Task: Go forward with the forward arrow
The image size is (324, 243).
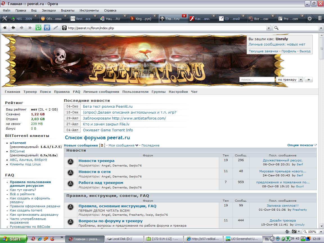Action: coord(21,28)
